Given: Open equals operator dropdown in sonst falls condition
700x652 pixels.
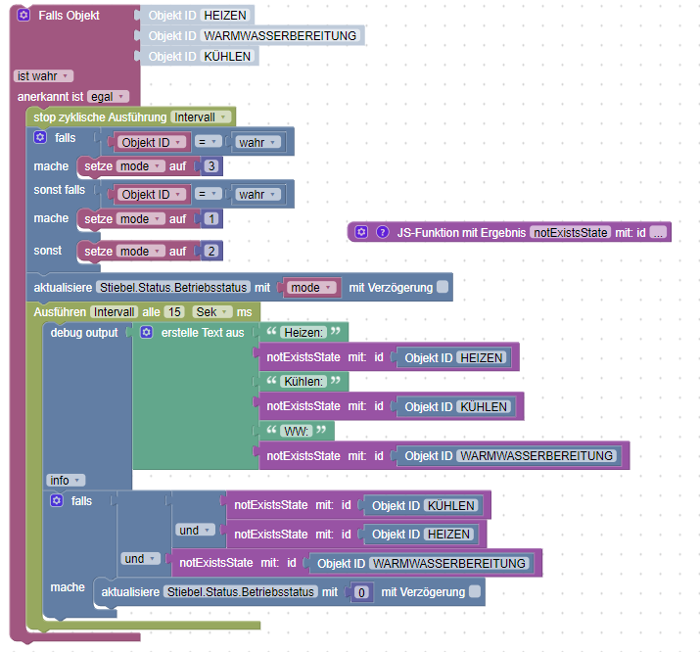Looking at the screenshot, I should coord(208,194).
